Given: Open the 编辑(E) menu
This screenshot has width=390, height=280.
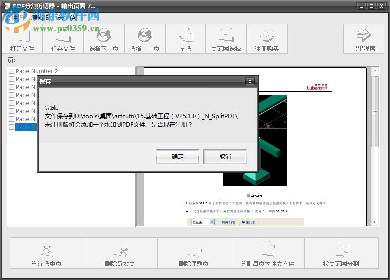Looking at the screenshot, I should click(x=41, y=18).
